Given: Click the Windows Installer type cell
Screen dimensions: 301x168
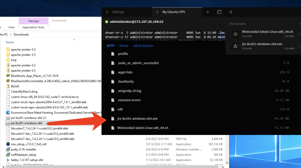Looking at the screenshot, I should click(x=189, y=149).
